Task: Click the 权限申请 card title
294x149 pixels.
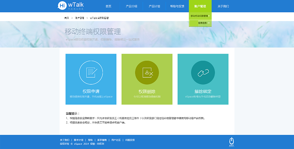Action: pos(91,91)
